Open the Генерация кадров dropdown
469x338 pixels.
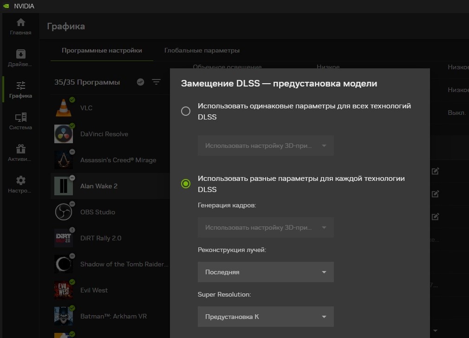tap(266, 228)
